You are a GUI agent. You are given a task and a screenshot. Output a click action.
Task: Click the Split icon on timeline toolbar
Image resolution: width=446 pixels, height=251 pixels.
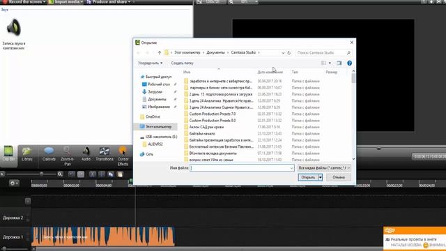102,174
